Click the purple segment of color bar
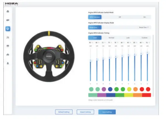The width and height of the screenshot is (166, 119). [x=102, y=95]
